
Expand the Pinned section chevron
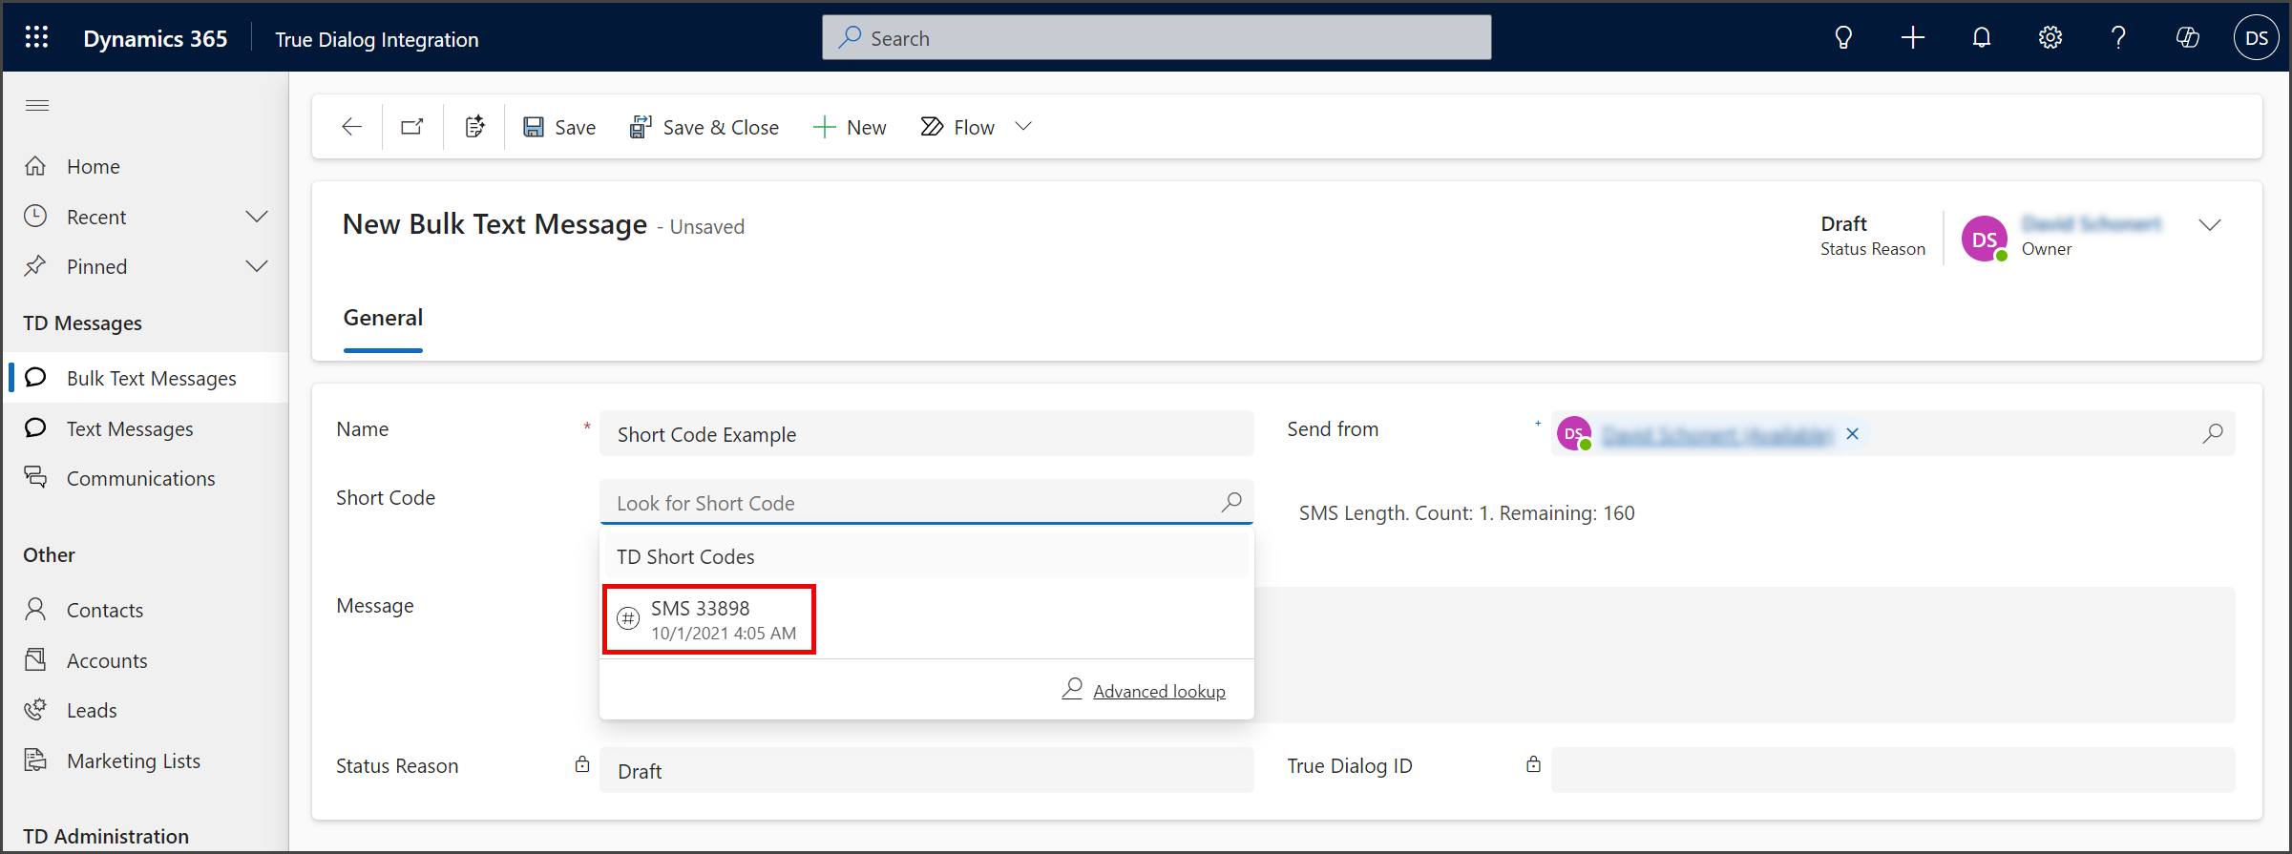click(257, 266)
